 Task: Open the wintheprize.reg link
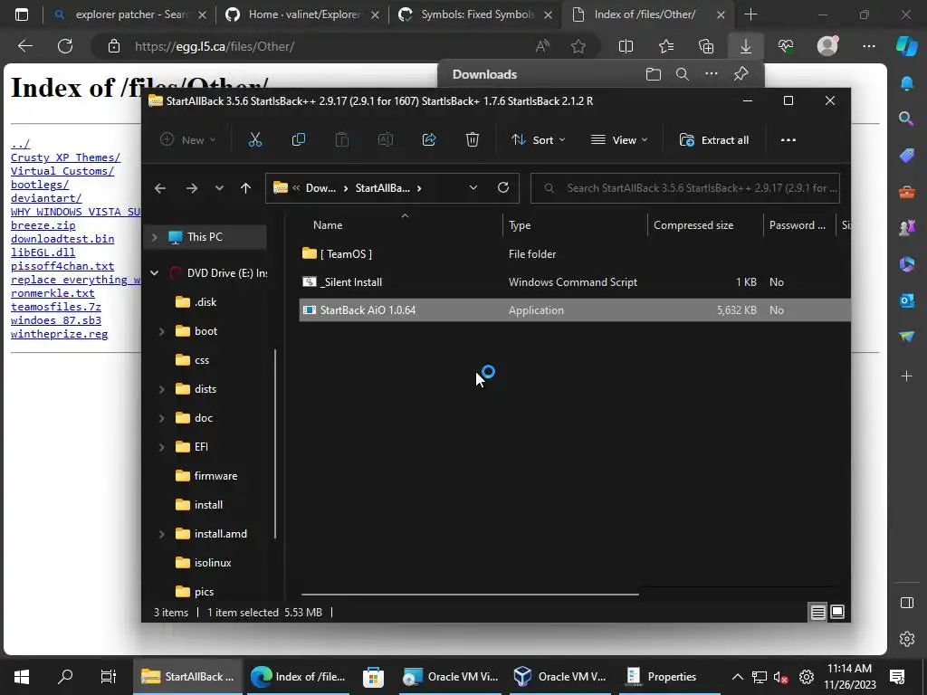coord(59,334)
